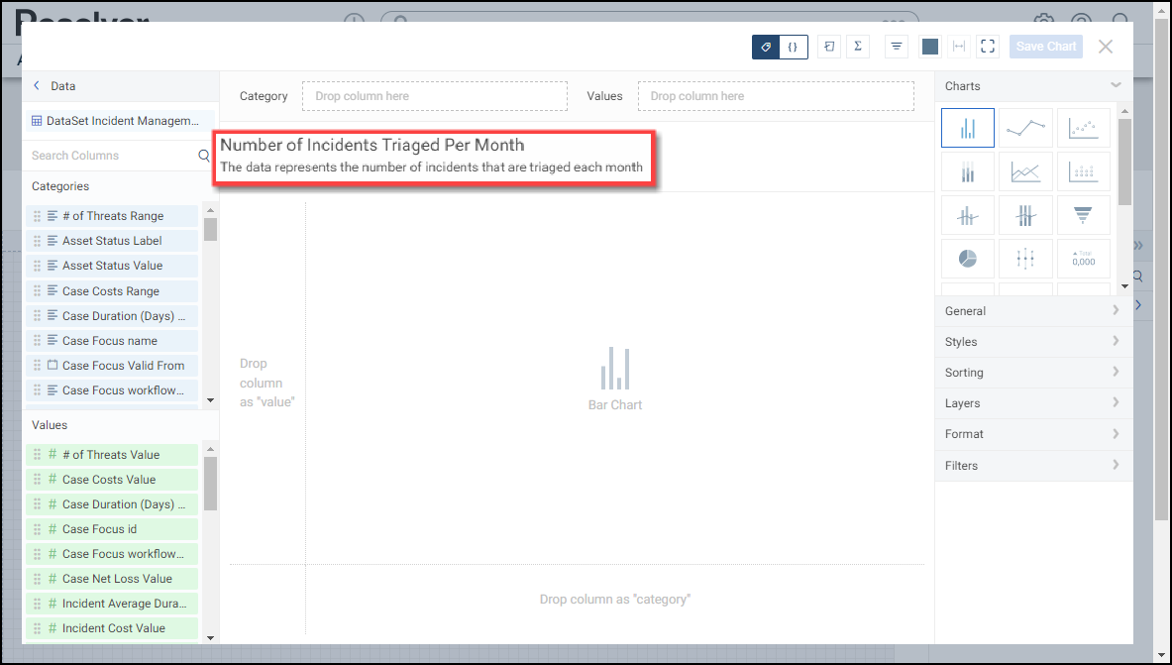Click the sigma aggregation icon in toolbar
The height and width of the screenshot is (665, 1172).
[x=858, y=47]
